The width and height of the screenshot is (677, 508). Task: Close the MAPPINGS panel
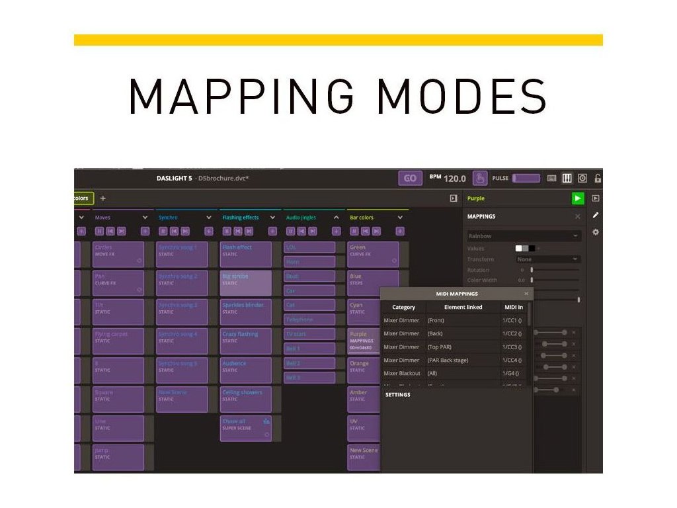578,216
